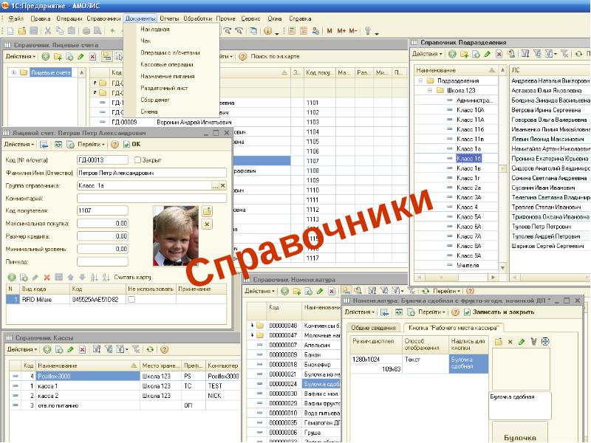Collapse the Школа 123 tree node

tap(430, 90)
